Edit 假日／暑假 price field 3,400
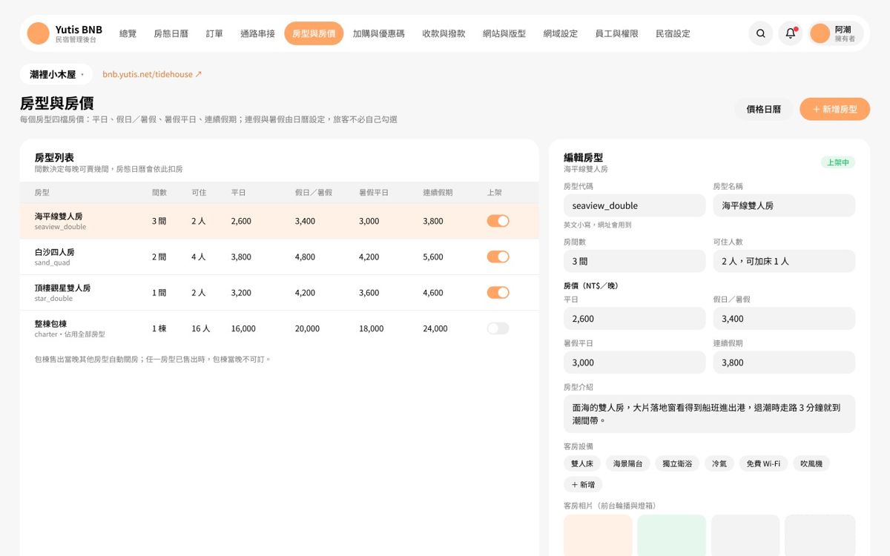 pos(784,318)
